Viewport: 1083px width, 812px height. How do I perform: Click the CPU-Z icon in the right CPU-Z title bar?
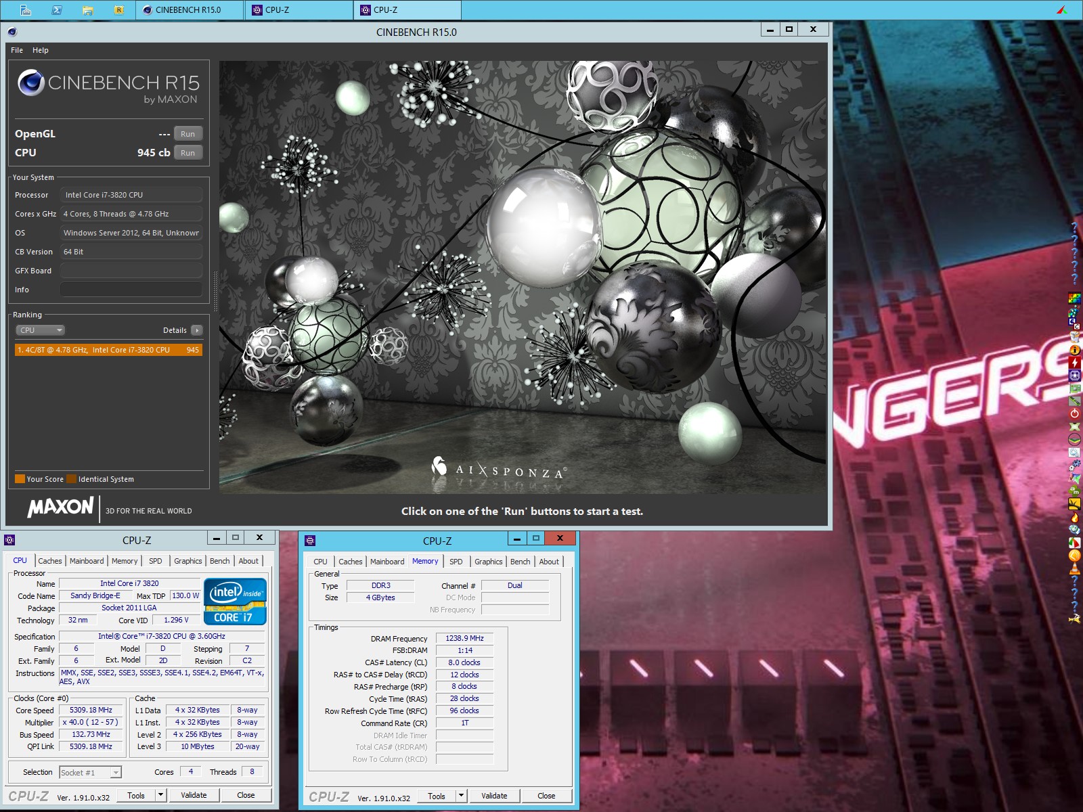310,540
